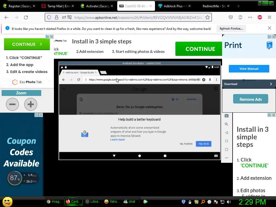Open a new Firefox tab
The width and height of the screenshot is (276, 207).
[x=238, y=6]
